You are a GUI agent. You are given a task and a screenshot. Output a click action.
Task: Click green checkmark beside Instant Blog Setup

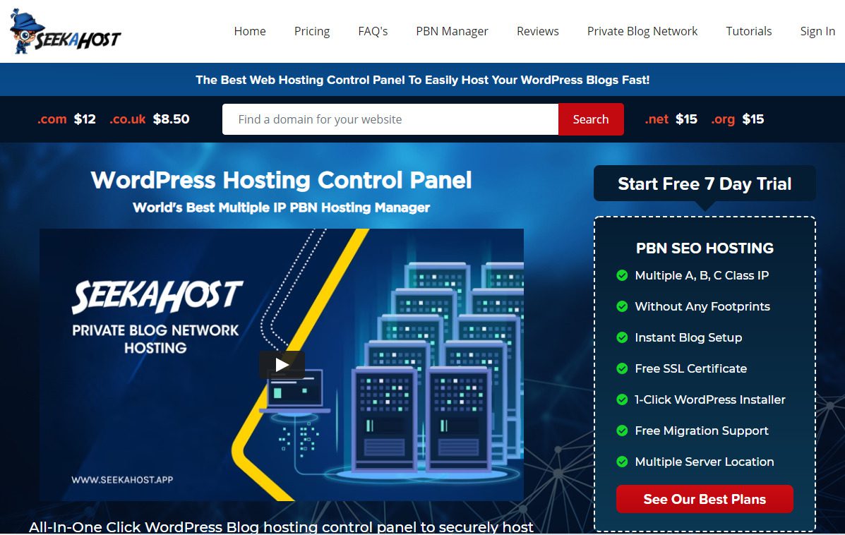tap(622, 337)
